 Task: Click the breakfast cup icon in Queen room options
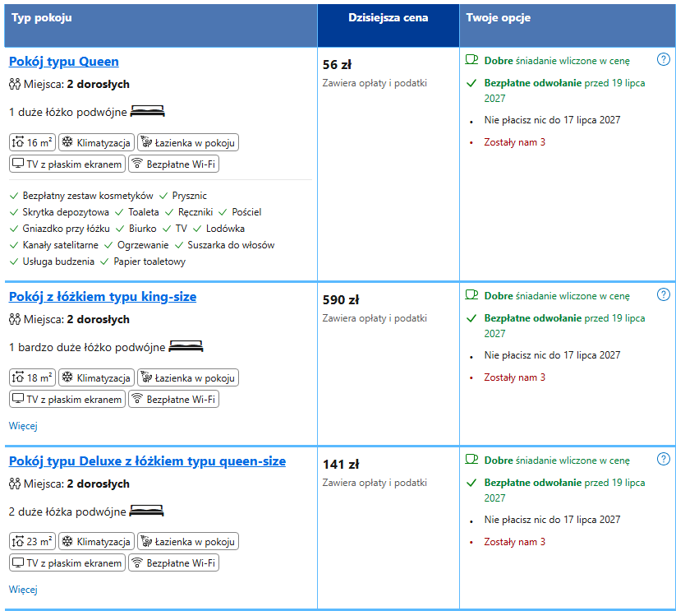(x=471, y=60)
